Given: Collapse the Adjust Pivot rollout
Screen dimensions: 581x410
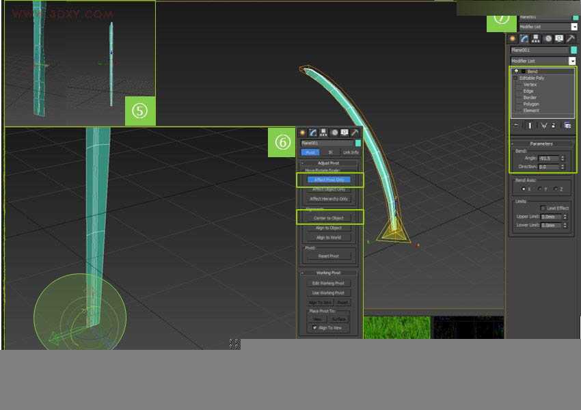Looking at the screenshot, I should pos(328,163).
